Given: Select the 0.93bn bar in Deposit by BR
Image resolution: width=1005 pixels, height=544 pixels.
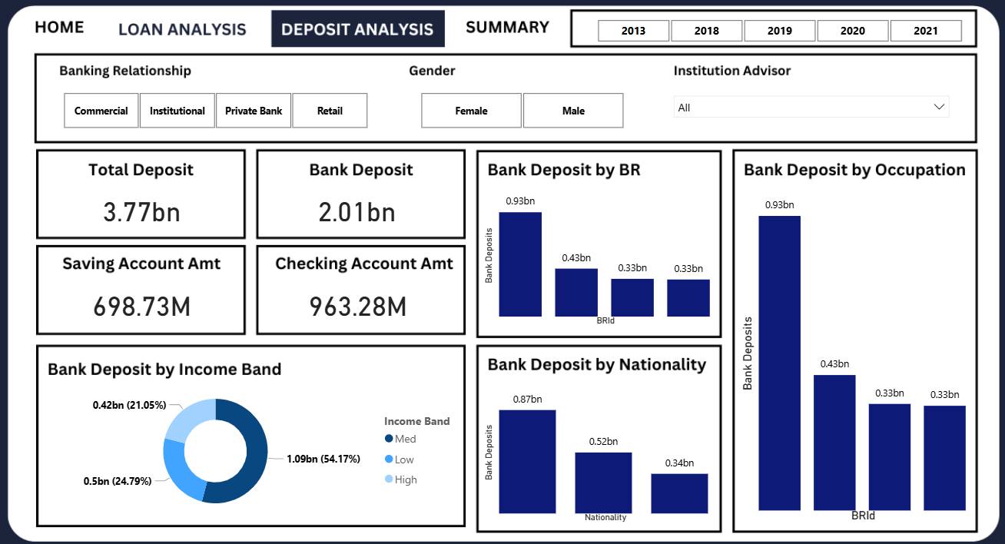Looking at the screenshot, I should [x=520, y=264].
